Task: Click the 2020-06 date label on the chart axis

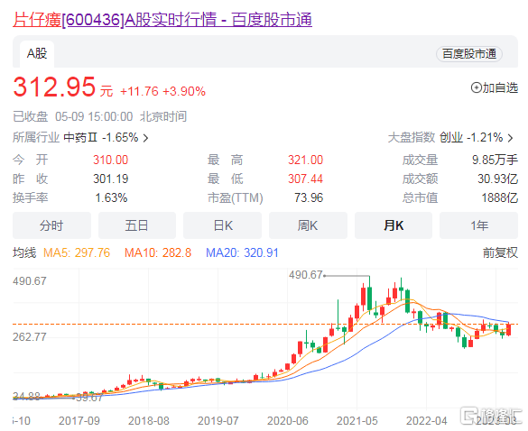Action: 288,420
